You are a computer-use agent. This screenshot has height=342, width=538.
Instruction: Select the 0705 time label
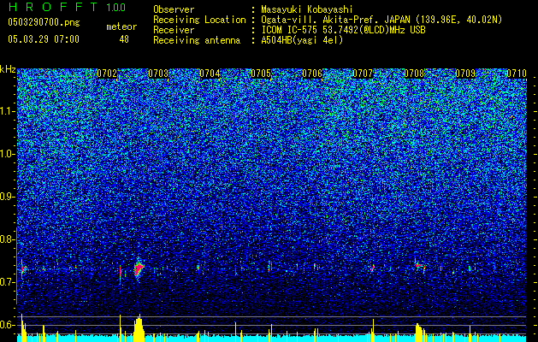click(261, 74)
